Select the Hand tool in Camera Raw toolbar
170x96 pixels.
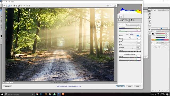point(7,6)
